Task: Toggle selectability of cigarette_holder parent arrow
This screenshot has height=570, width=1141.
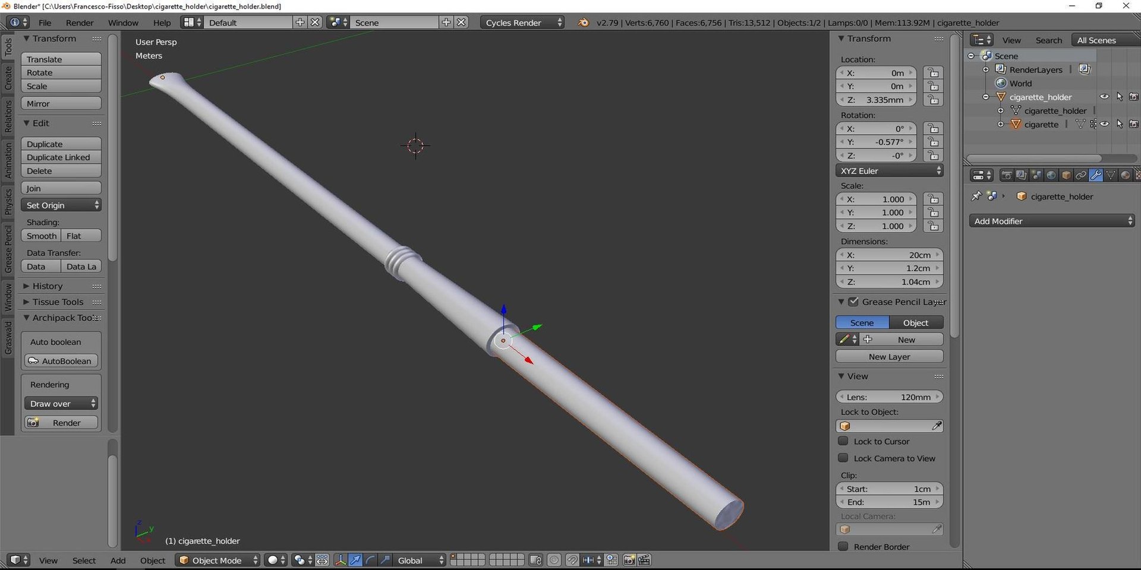Action: tap(1120, 97)
